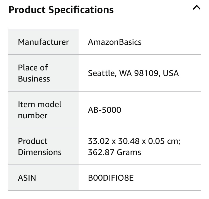Click the 33.02 x 30.48 dimensions text
This screenshot has width=209, height=199.
pyautogui.click(x=114, y=141)
